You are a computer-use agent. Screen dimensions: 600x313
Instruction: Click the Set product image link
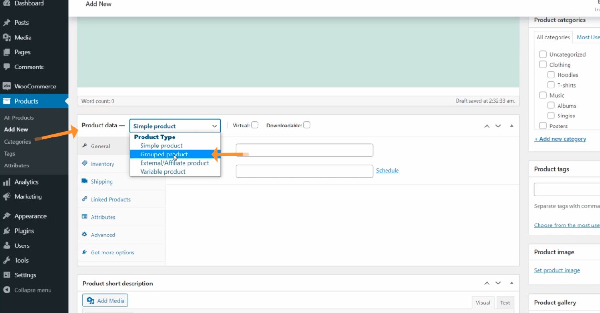(557, 270)
